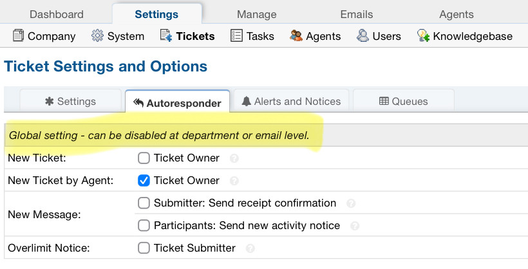Tick Participants send new activity notice
The width and height of the screenshot is (528, 269).
144,226
